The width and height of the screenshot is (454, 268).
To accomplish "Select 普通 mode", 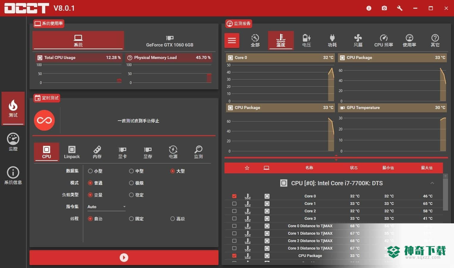I will point(95,183).
